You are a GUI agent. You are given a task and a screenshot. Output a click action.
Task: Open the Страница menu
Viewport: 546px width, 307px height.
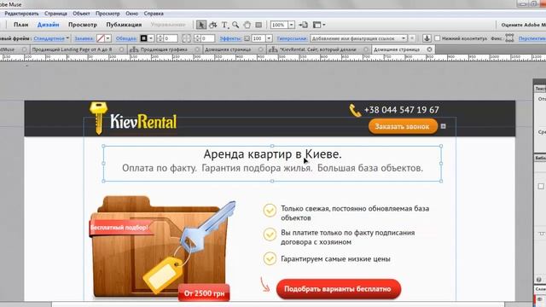pyautogui.click(x=55, y=14)
